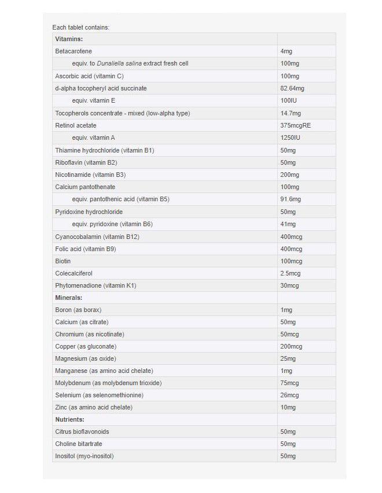382x493 pixels.
Task: Click the Nutrients section header row
Action: [x=69, y=419]
